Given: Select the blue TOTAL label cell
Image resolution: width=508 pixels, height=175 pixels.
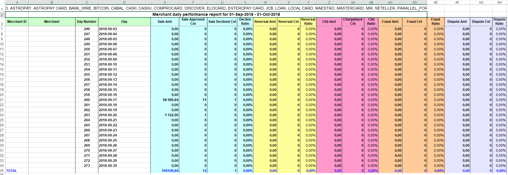Looking at the screenshot, I should (12, 171).
